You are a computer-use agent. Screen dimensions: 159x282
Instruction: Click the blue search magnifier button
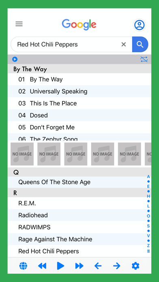click(140, 44)
